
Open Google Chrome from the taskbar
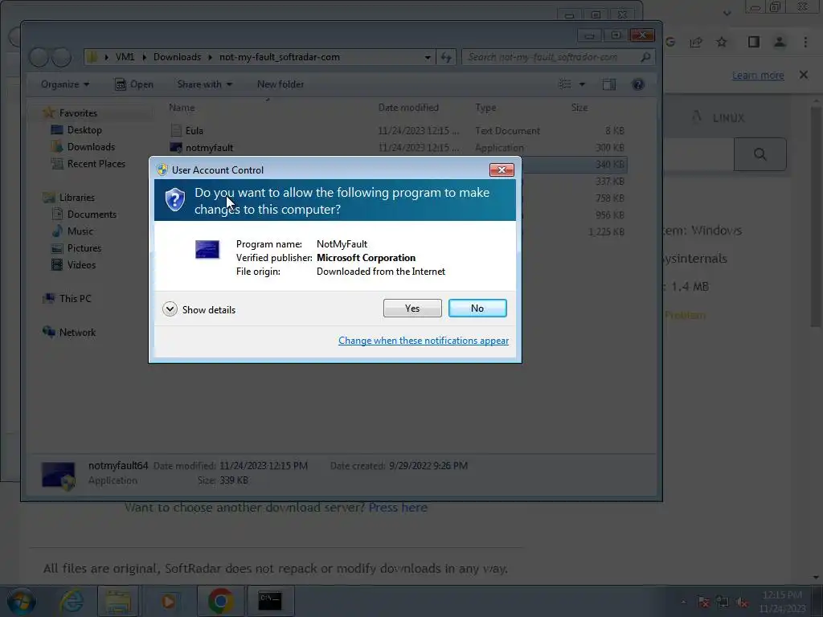click(221, 601)
